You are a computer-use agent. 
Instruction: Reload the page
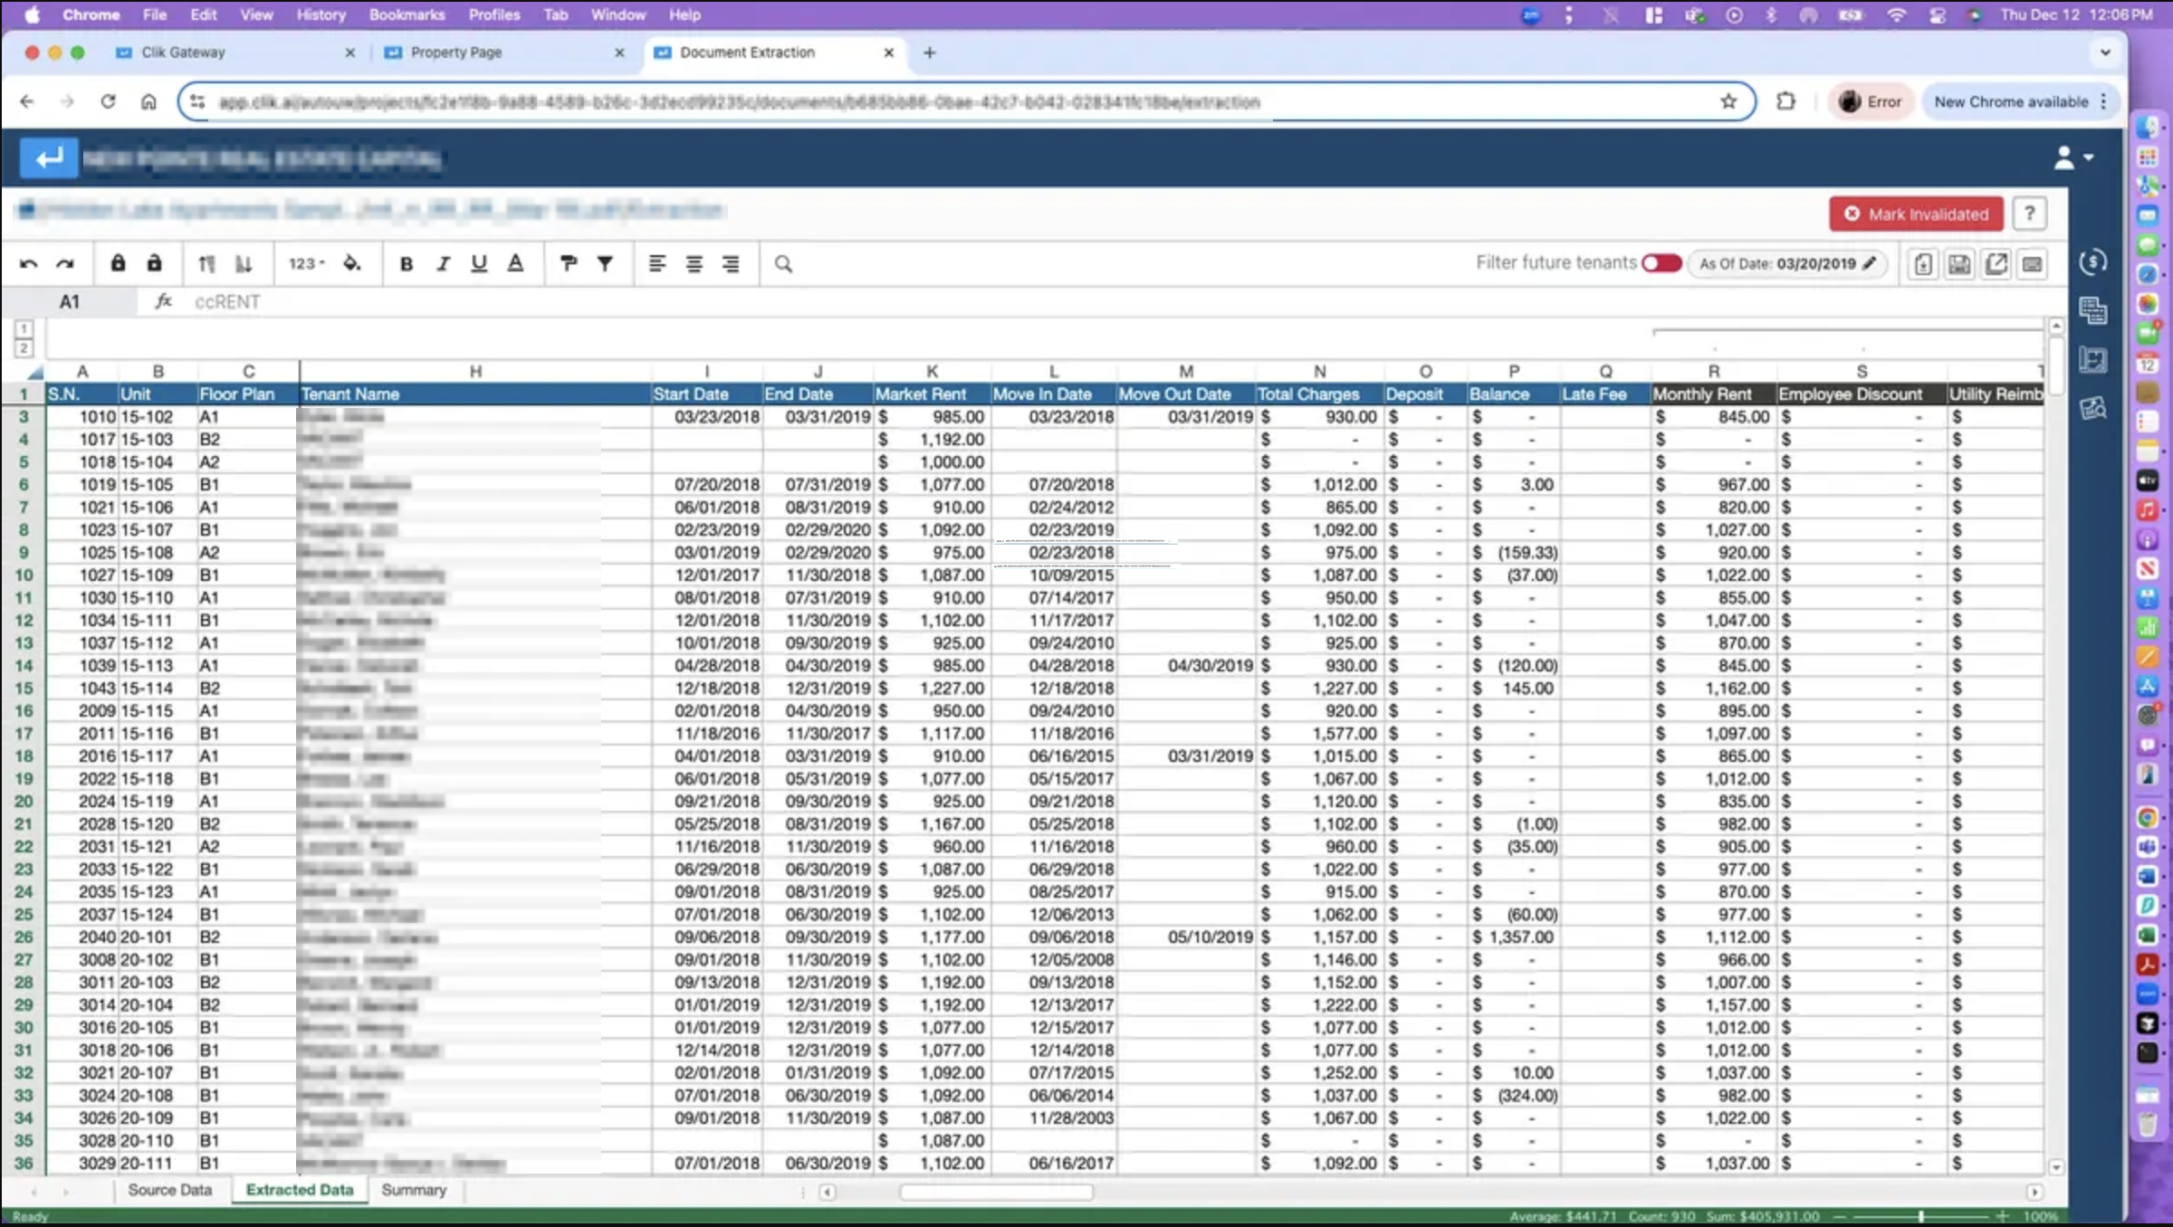point(108,101)
